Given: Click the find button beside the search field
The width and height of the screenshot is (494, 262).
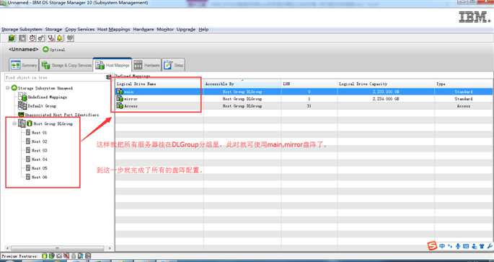Looking at the screenshot, I should point(109,77).
